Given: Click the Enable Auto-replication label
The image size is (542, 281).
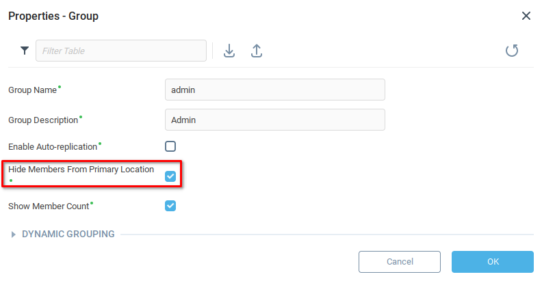Looking at the screenshot, I should [53, 147].
